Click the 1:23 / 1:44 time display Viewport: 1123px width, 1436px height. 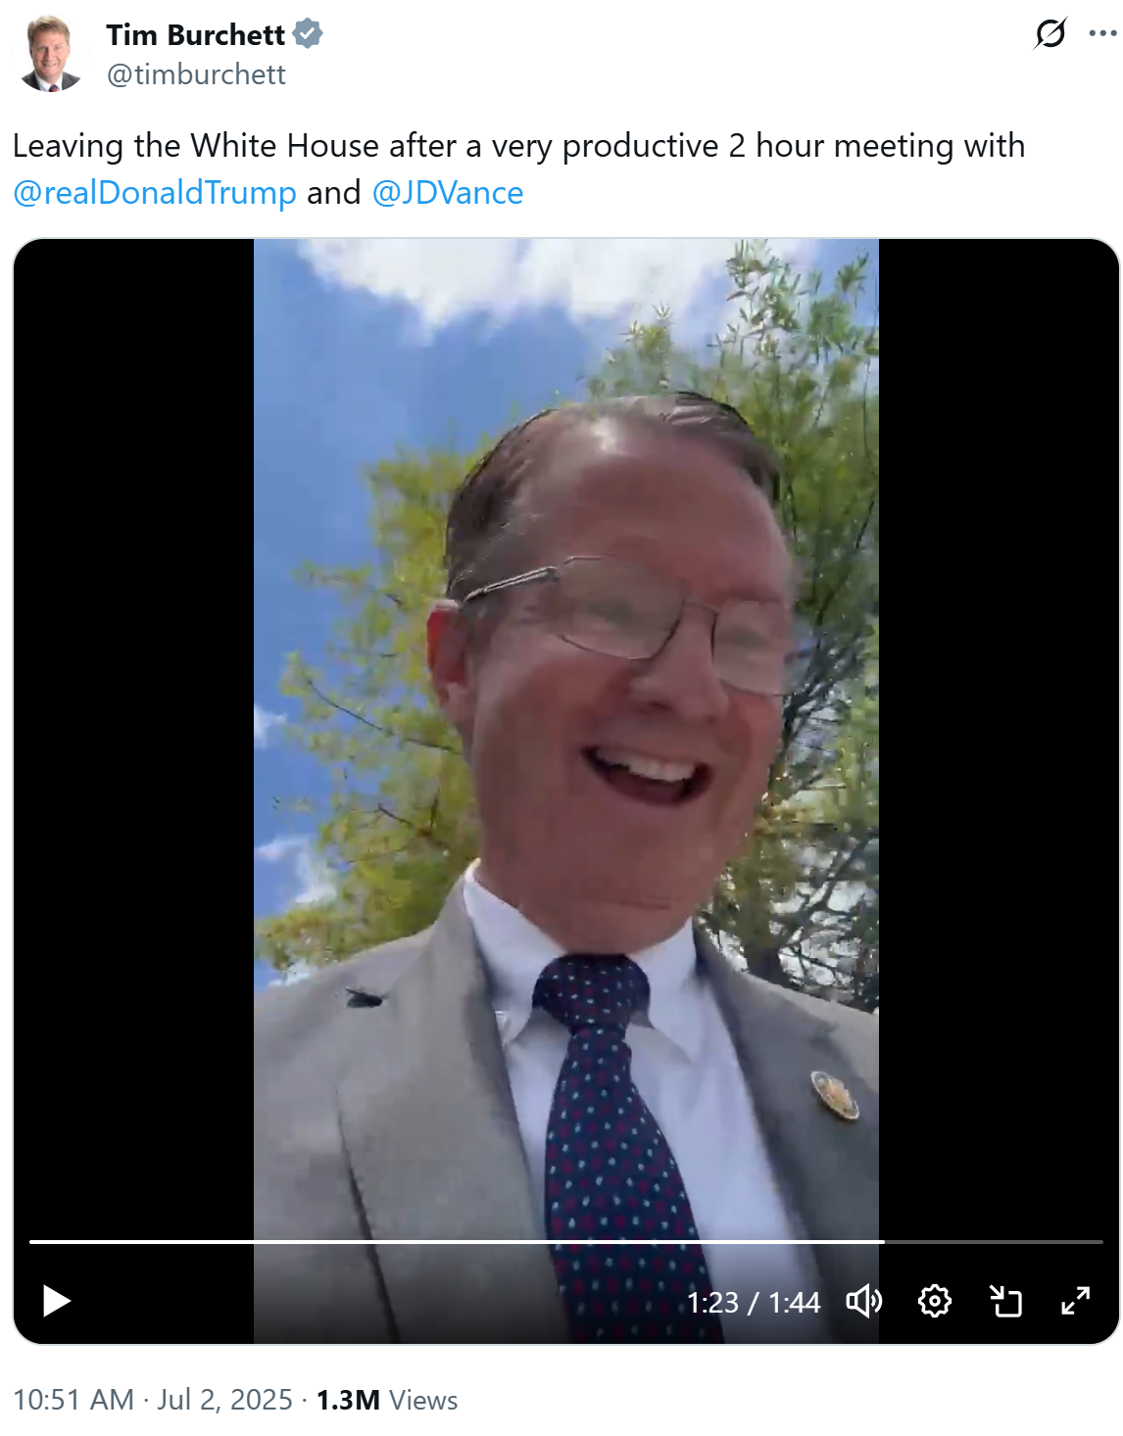pyautogui.click(x=753, y=1302)
